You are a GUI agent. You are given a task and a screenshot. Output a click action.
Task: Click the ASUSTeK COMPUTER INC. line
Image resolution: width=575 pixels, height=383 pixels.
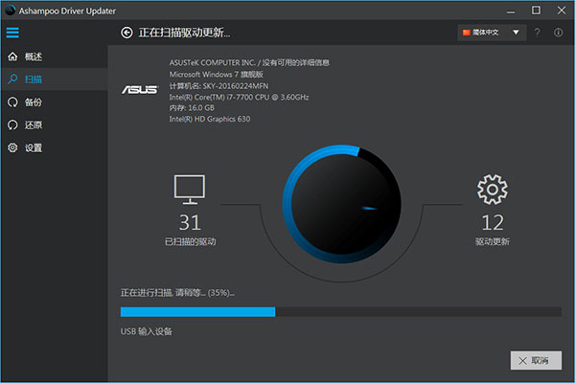(x=249, y=62)
